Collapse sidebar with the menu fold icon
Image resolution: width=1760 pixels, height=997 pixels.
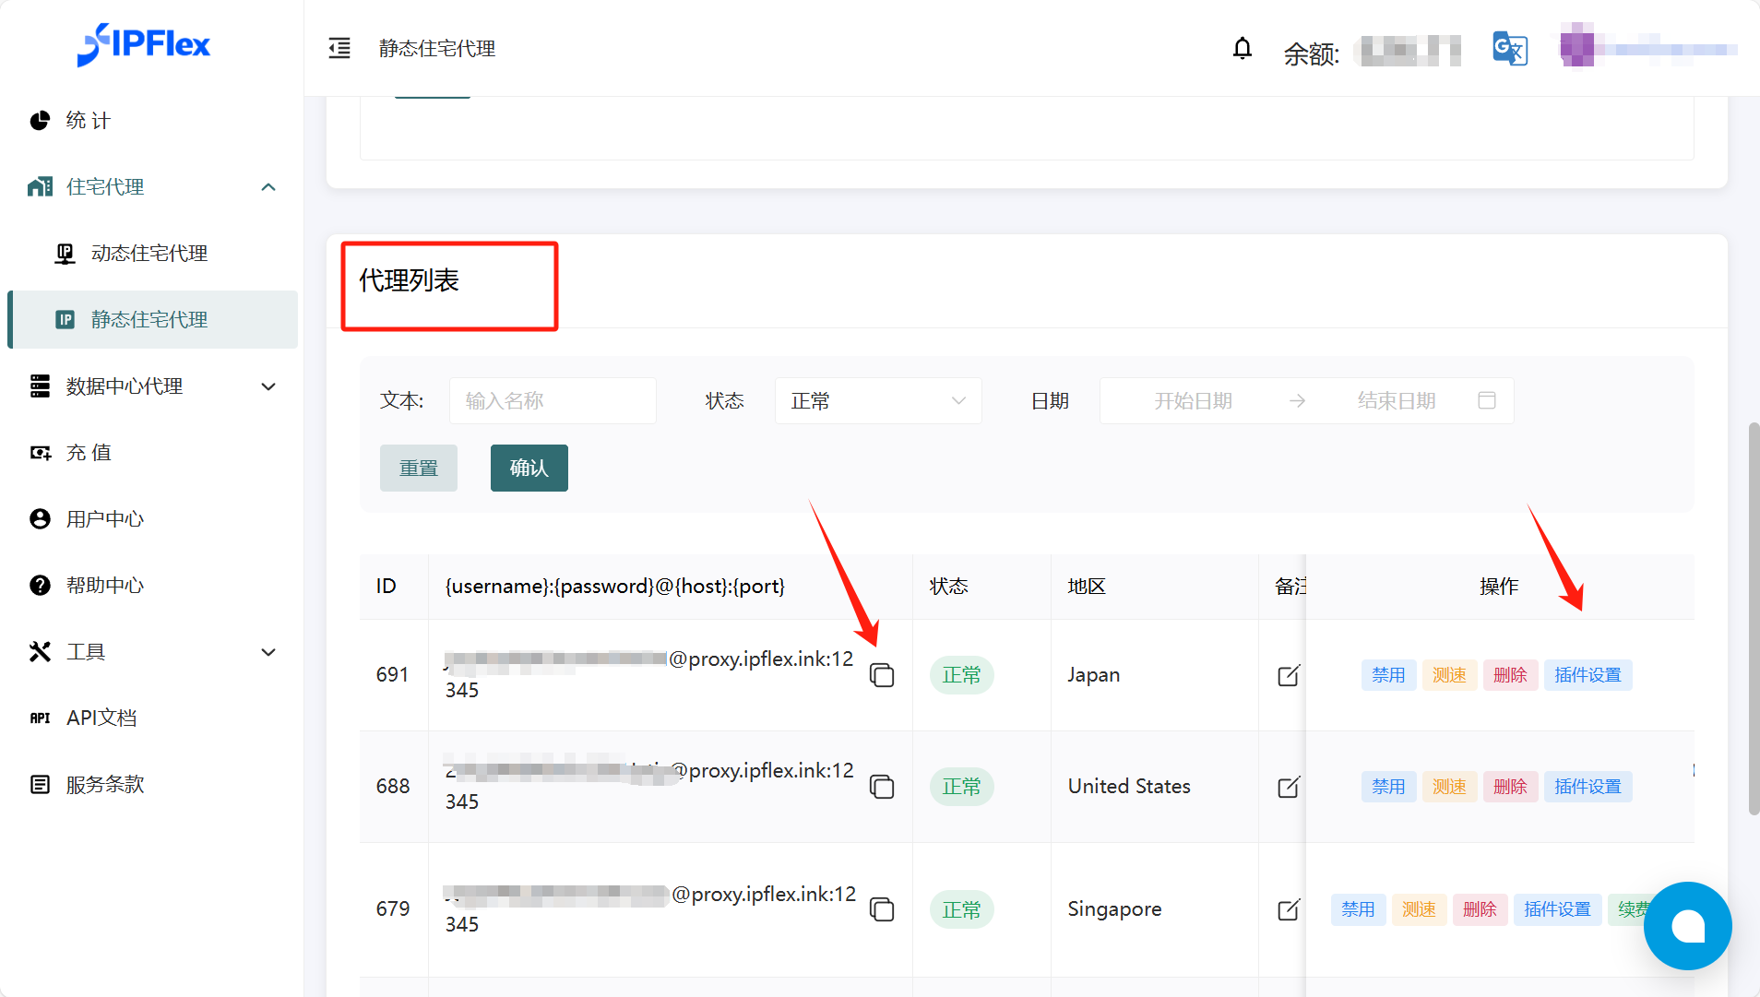click(x=339, y=49)
